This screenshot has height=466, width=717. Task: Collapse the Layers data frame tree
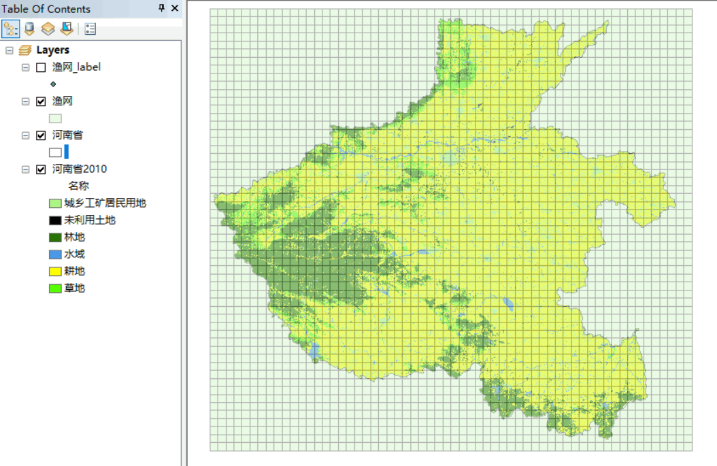point(9,50)
